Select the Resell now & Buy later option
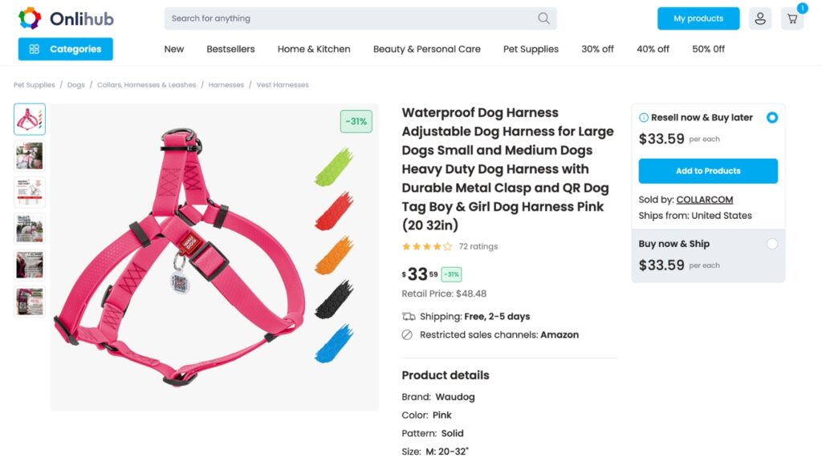 [771, 117]
